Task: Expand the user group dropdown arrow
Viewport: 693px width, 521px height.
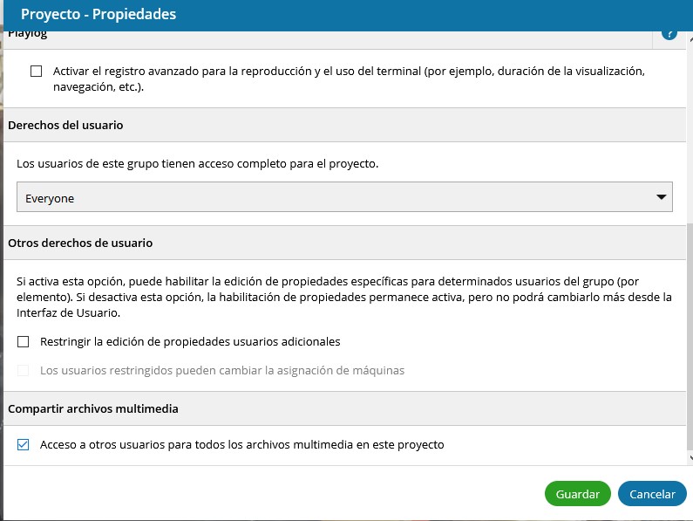Action: [661, 198]
